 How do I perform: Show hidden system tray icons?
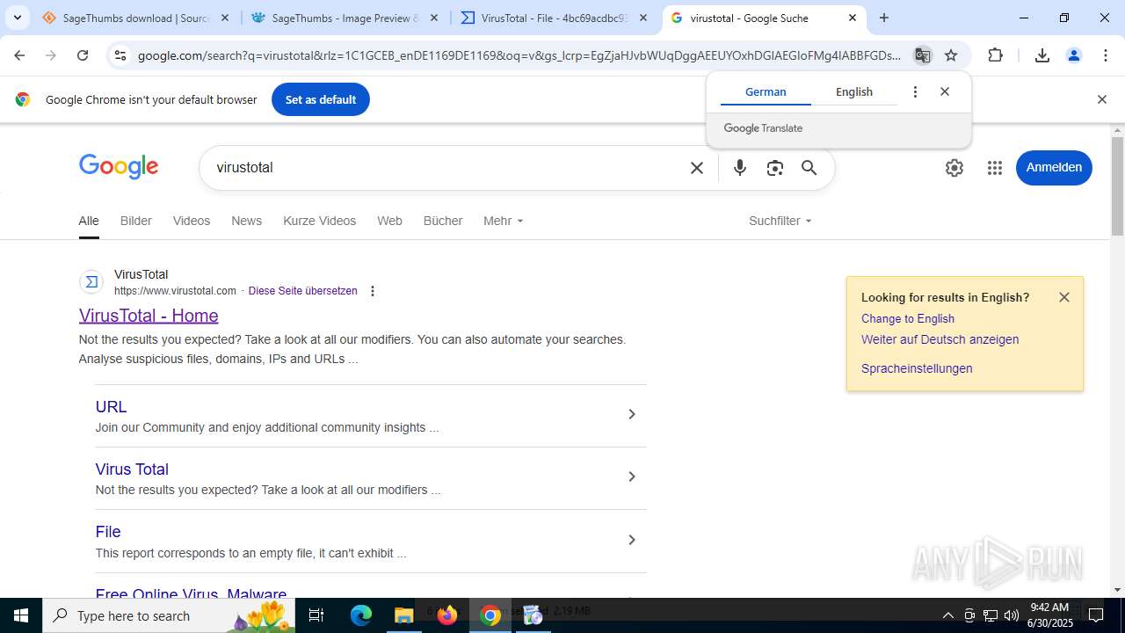947,615
